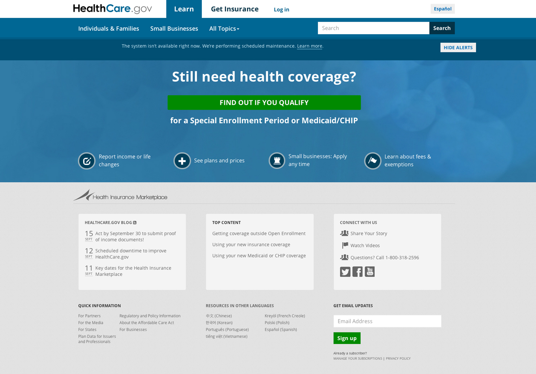Viewport: 536px width, 374px height.
Task: Open Manage Your Subscriptions link
Action: point(358,358)
